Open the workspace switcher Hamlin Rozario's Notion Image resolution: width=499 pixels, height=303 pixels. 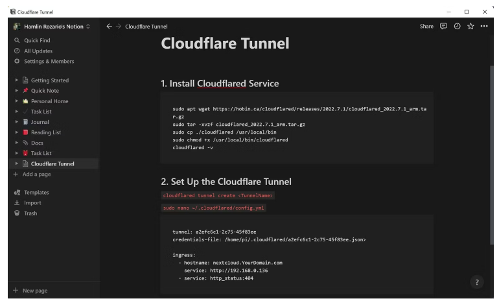pos(52,27)
